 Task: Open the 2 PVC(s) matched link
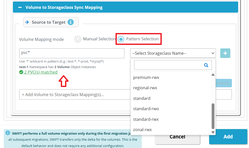41,72
